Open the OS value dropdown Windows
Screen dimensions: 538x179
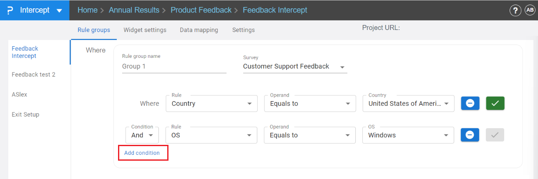408,135
